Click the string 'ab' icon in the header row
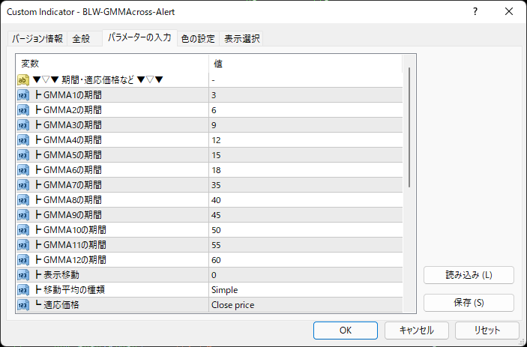Screen dimensions: 527x347 click(x=22, y=80)
